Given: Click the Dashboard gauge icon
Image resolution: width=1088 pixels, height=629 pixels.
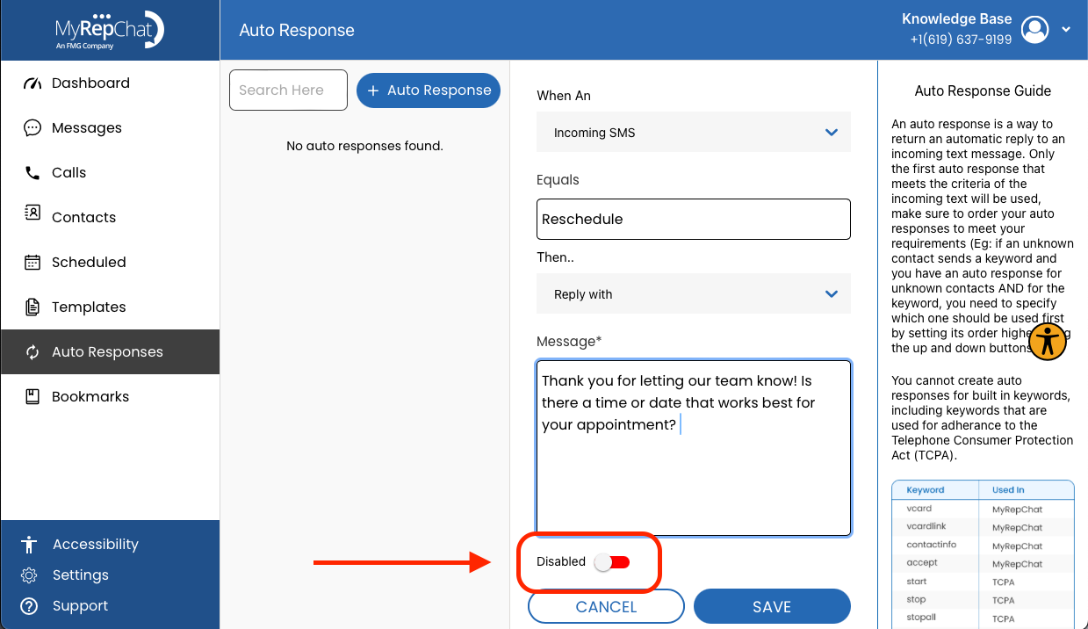Looking at the screenshot, I should point(32,83).
